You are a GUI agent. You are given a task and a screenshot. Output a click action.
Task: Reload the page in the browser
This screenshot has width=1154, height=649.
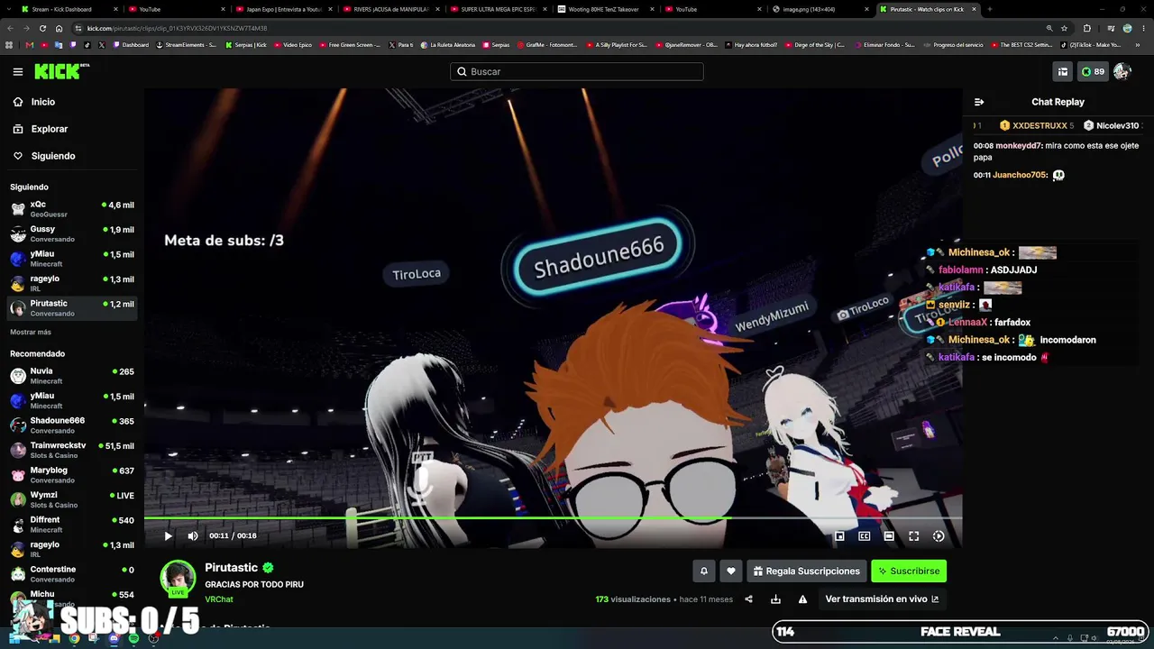pos(42,28)
